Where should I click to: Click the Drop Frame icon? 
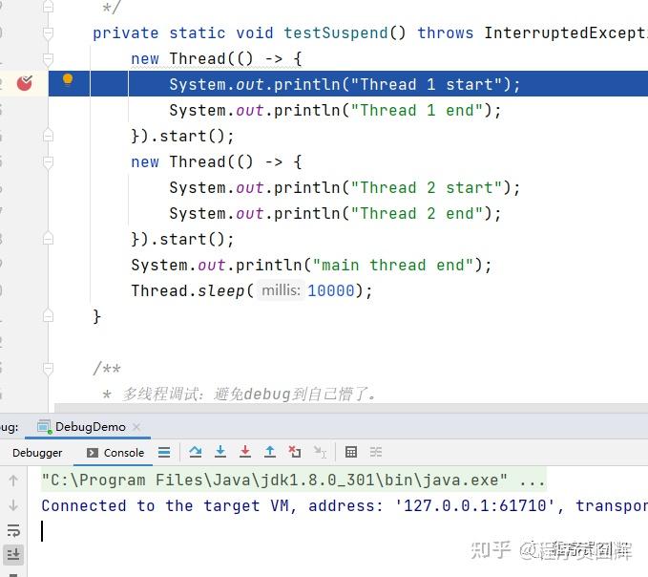[x=295, y=452]
